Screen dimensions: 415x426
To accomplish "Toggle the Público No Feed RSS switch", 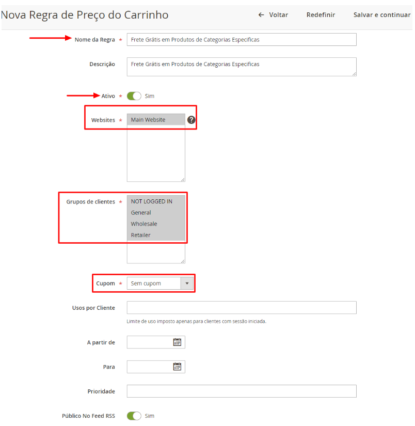I will [134, 416].
